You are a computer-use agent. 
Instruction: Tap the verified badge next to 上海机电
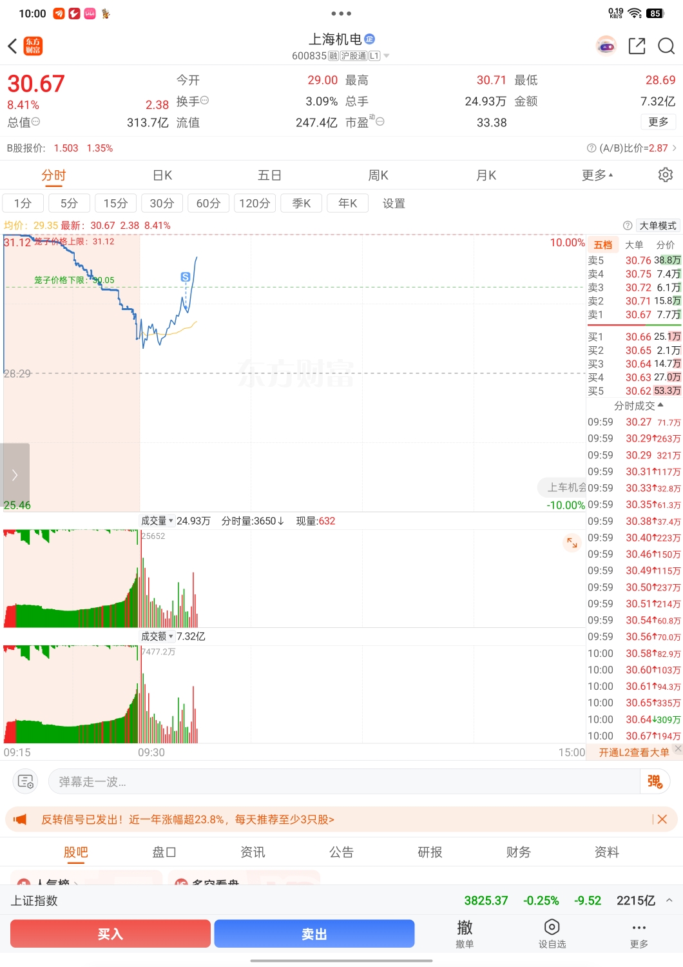370,39
